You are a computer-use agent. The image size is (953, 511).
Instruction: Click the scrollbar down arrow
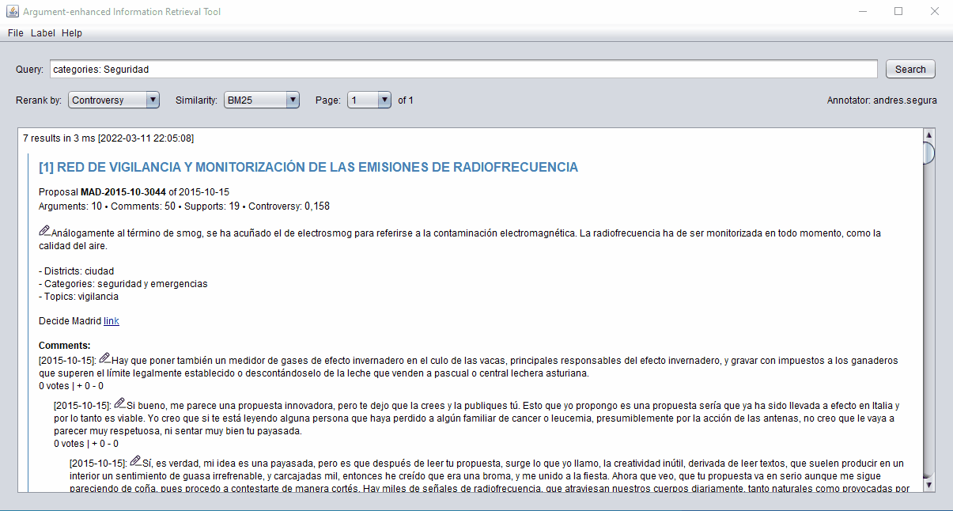[x=929, y=485]
